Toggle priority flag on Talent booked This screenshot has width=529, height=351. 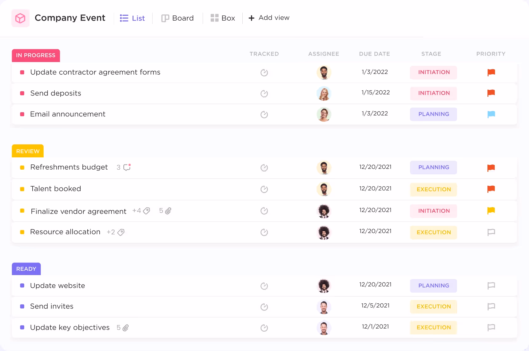point(491,190)
